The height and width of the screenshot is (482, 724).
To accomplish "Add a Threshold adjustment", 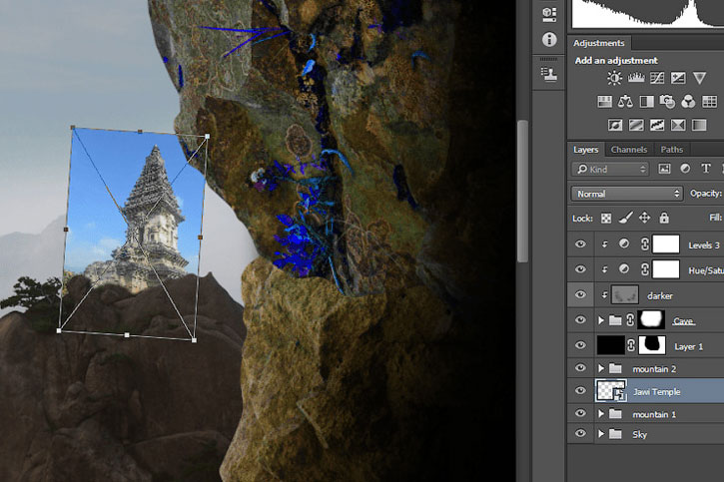I will pyautogui.click(x=656, y=125).
